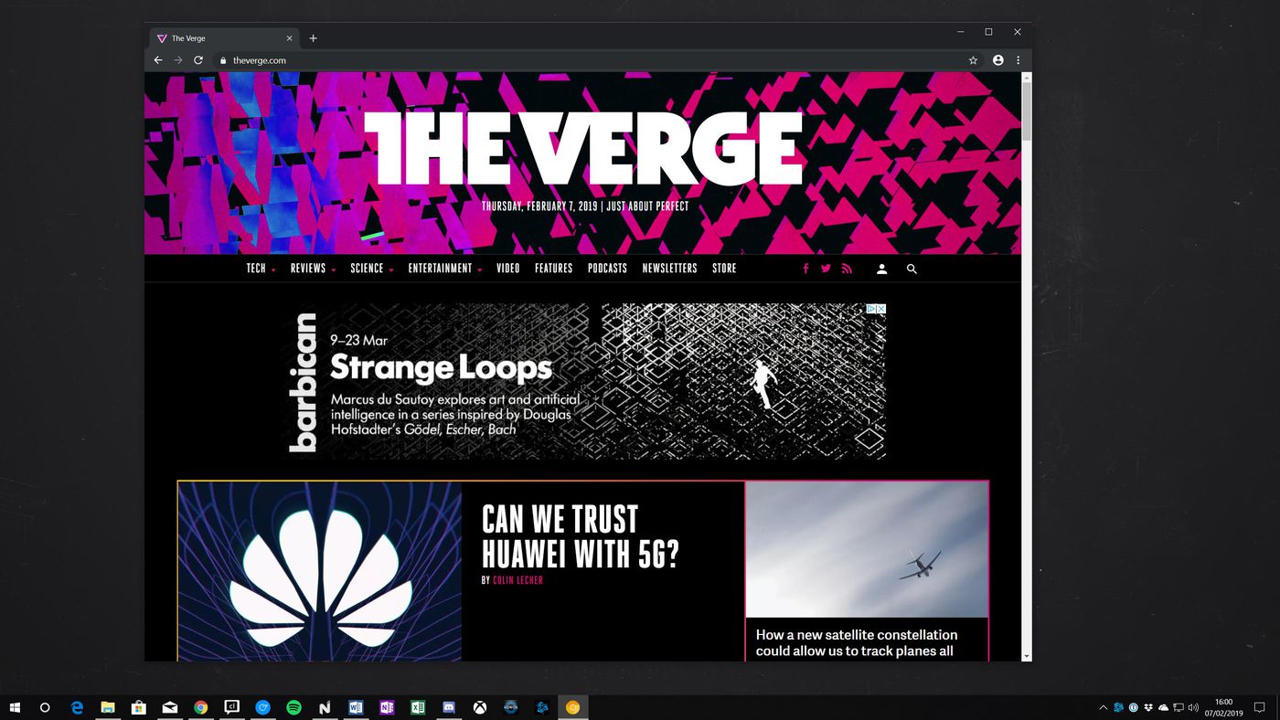This screenshot has height=720, width=1280.
Task: Launch Spotify from the taskbar
Action: click(293, 707)
